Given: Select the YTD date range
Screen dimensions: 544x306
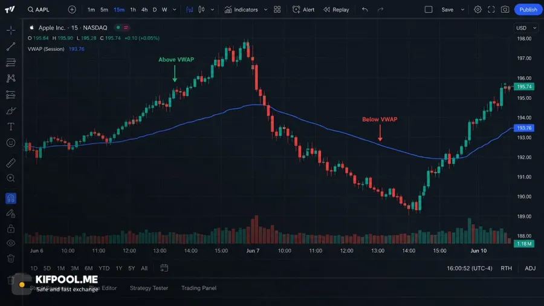Looking at the screenshot, I should [104, 268].
